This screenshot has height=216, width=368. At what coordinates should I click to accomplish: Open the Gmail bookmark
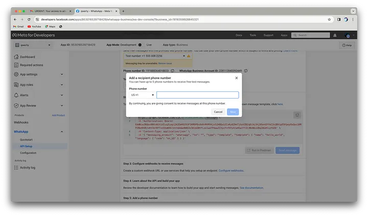pyautogui.click(x=18, y=27)
